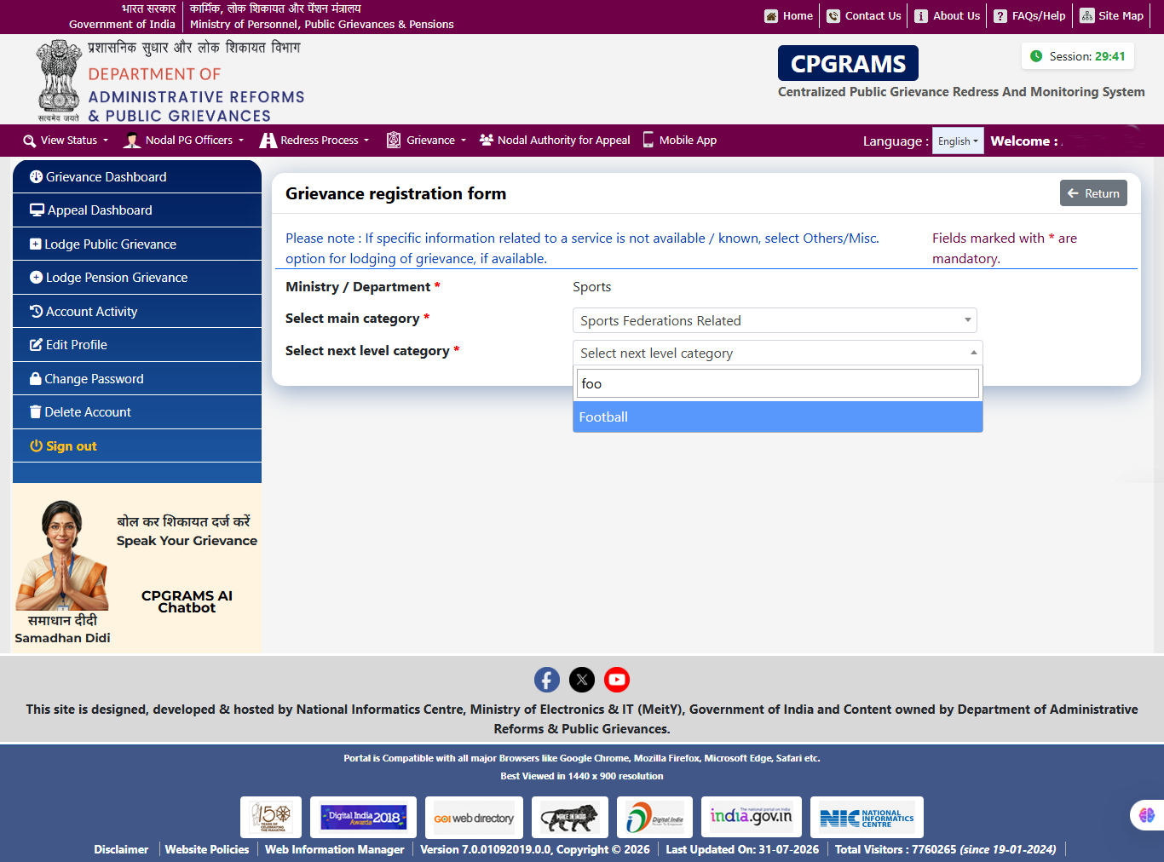Click the Ministry value 'Sports'
This screenshot has height=862, width=1164.
592,287
